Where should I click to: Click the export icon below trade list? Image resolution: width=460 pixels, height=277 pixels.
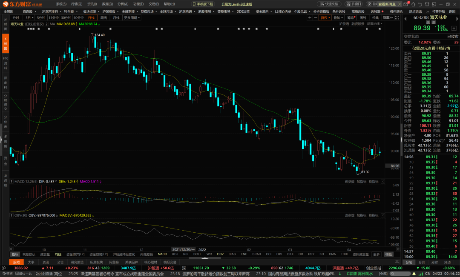click(x=397, y=262)
